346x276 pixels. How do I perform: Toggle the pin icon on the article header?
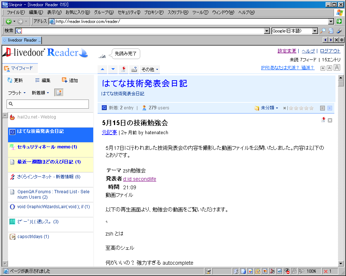pos(323,119)
